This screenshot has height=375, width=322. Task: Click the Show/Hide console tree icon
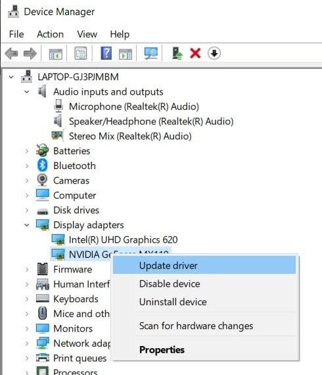pyautogui.click(x=55, y=54)
